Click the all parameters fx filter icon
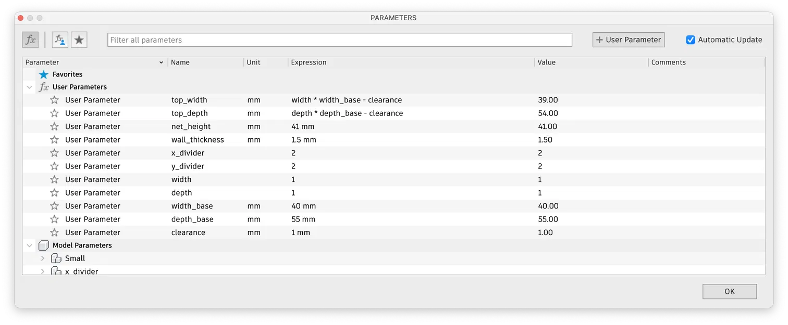The width and height of the screenshot is (788, 325). click(x=30, y=40)
